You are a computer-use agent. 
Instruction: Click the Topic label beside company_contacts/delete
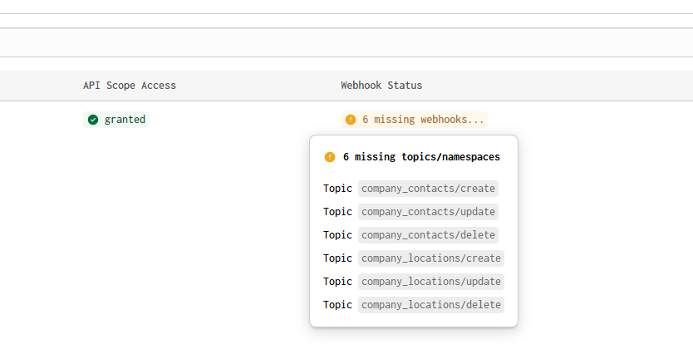click(x=337, y=235)
